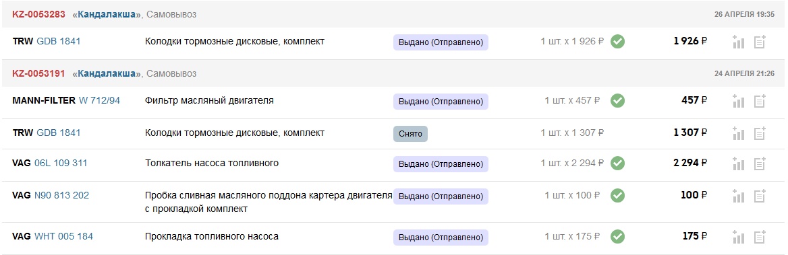Open price chart icon for MANN-FILTER W 712/94
The width and height of the screenshot is (788, 255).
tap(738, 101)
